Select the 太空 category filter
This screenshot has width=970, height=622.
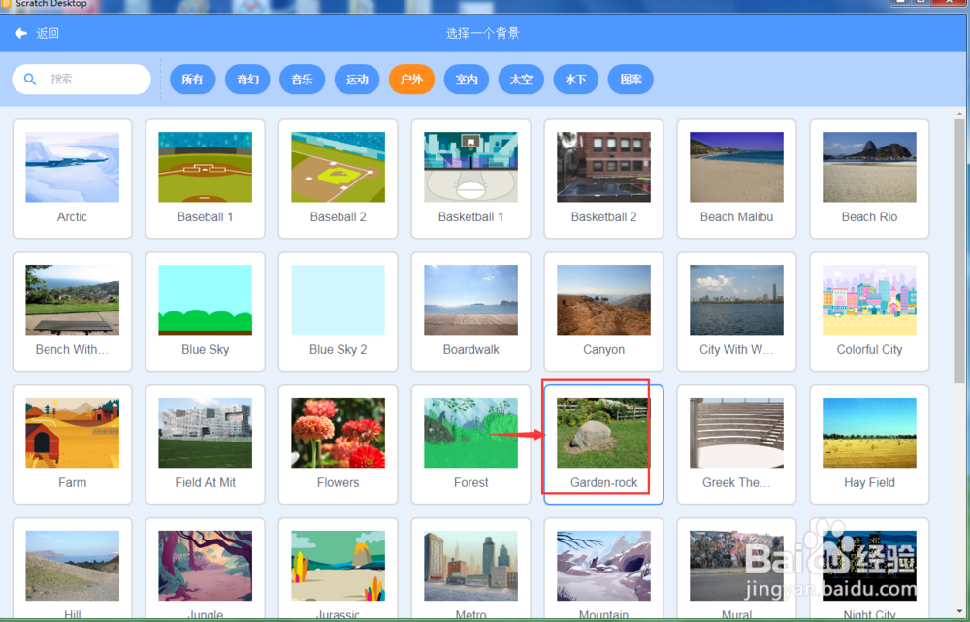click(521, 80)
